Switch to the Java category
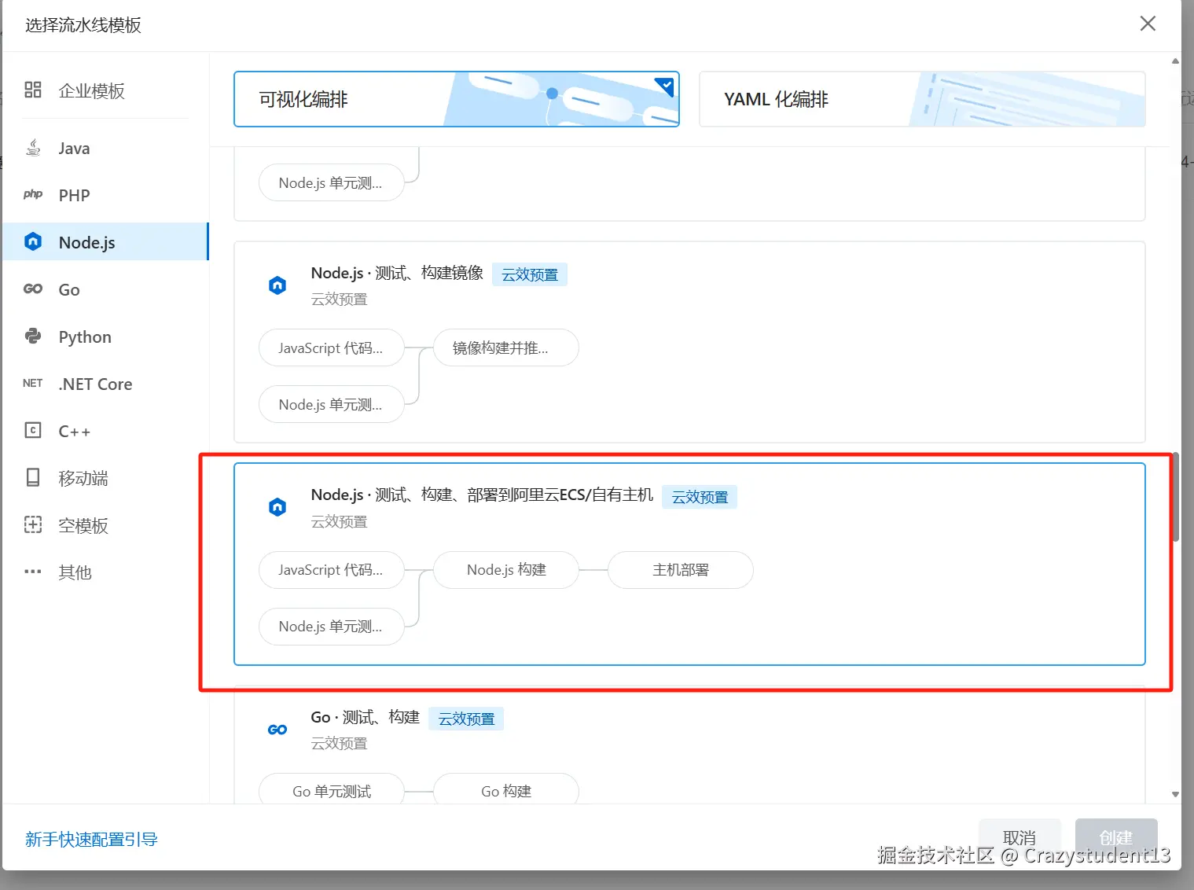1194x890 pixels. click(105, 148)
